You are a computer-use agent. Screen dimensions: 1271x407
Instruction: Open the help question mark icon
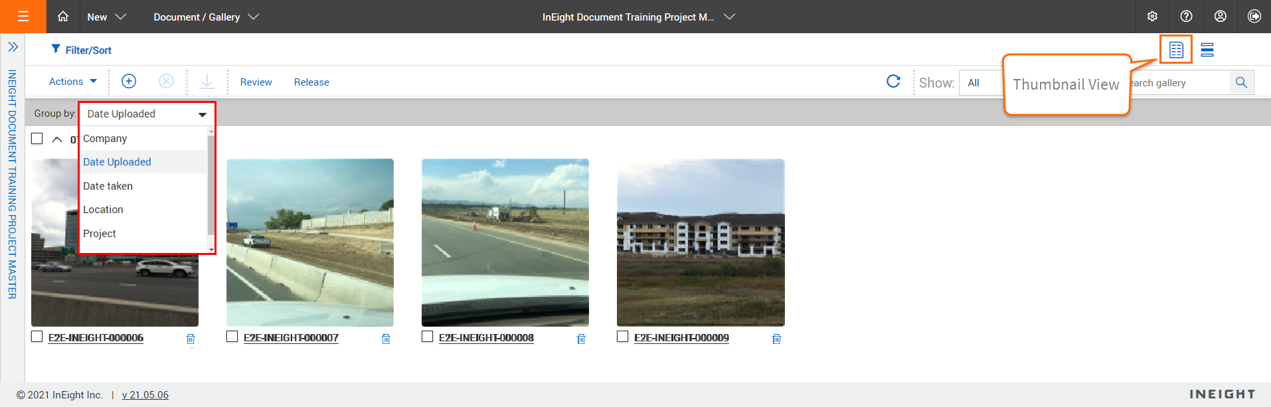click(1186, 17)
